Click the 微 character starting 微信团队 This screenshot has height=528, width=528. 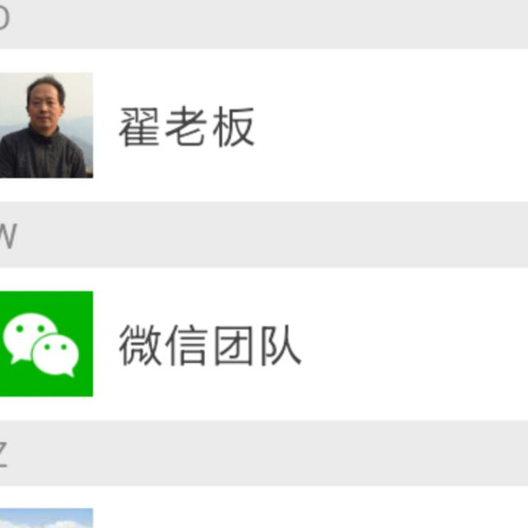coord(140,345)
